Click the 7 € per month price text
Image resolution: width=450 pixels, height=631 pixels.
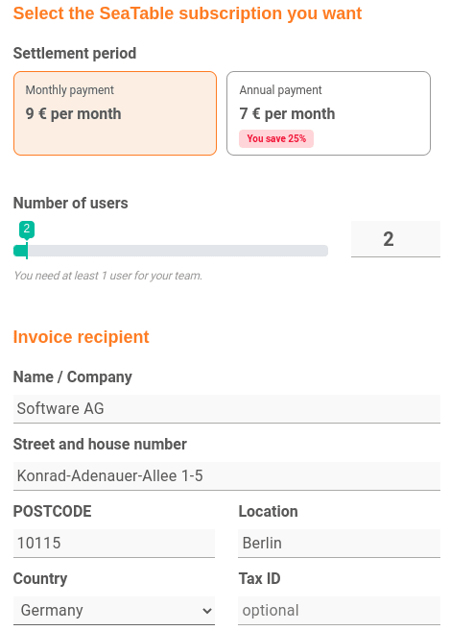coord(287,114)
